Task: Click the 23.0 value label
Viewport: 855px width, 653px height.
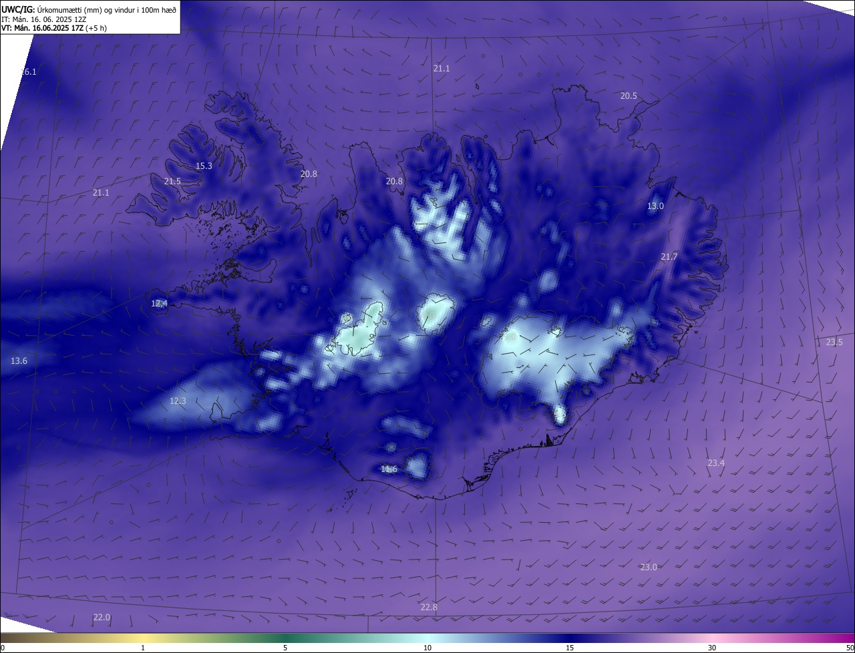Action: coord(649,568)
